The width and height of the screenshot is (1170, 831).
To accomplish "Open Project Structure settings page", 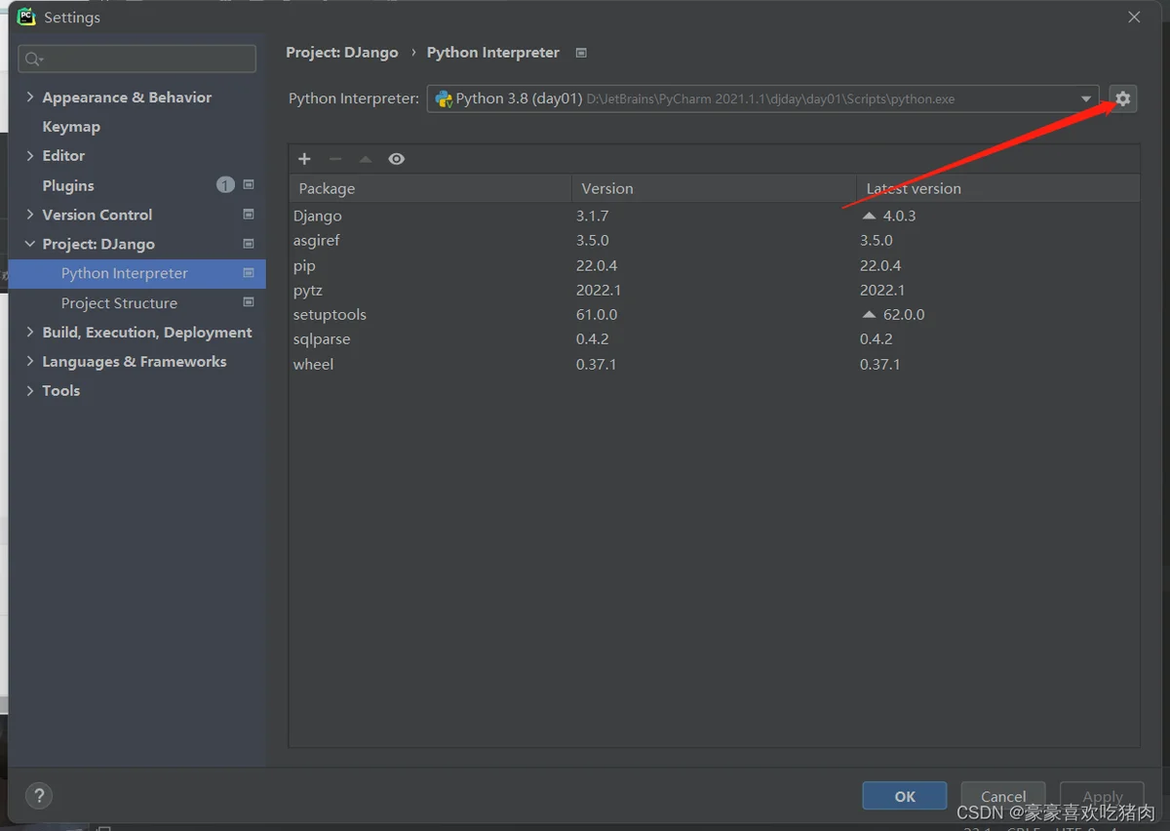I will (x=119, y=303).
